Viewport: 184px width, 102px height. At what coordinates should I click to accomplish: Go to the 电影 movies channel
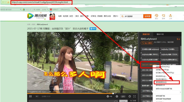(60, 16)
